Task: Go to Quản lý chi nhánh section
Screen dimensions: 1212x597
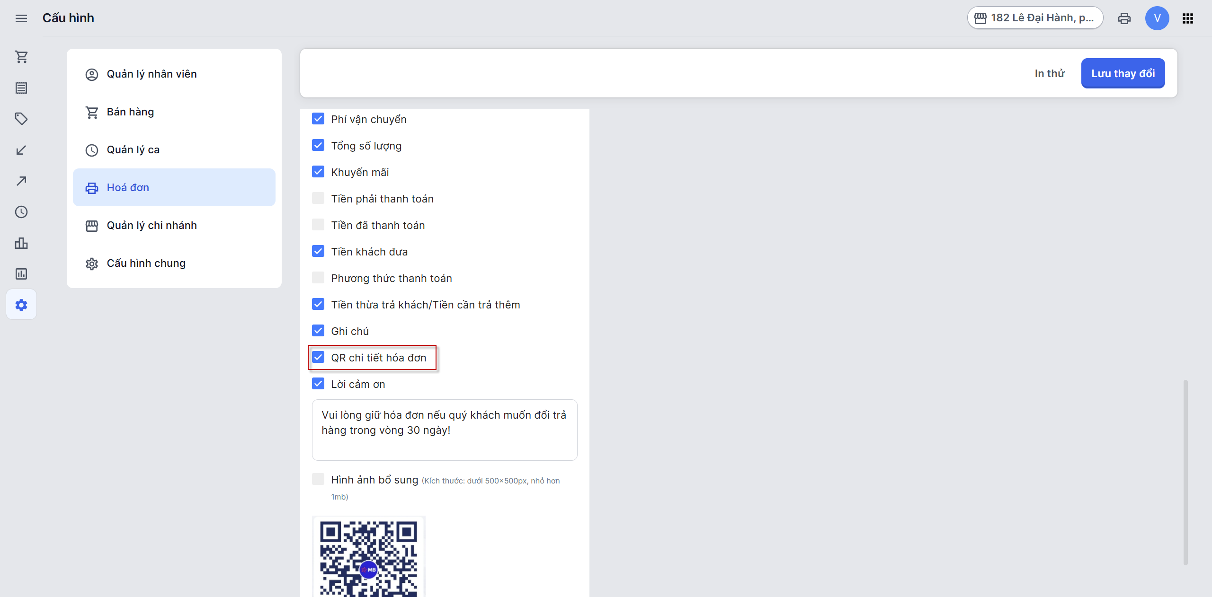Action: [151, 226]
